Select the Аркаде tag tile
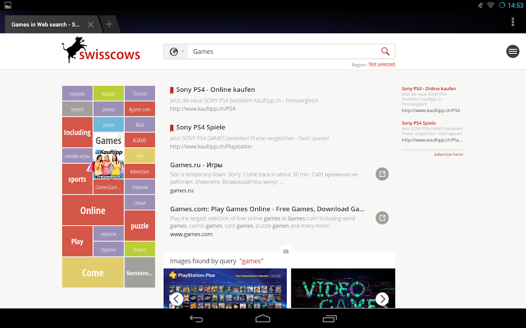 click(108, 93)
